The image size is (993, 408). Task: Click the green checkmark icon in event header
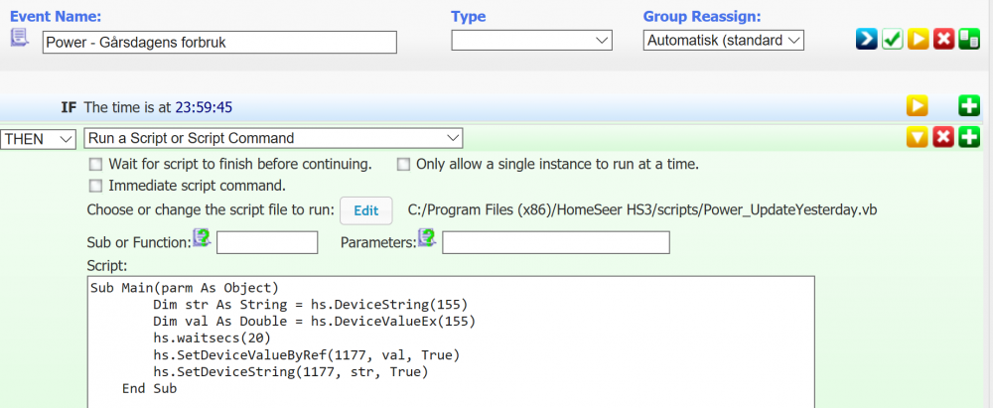pyautogui.click(x=893, y=40)
